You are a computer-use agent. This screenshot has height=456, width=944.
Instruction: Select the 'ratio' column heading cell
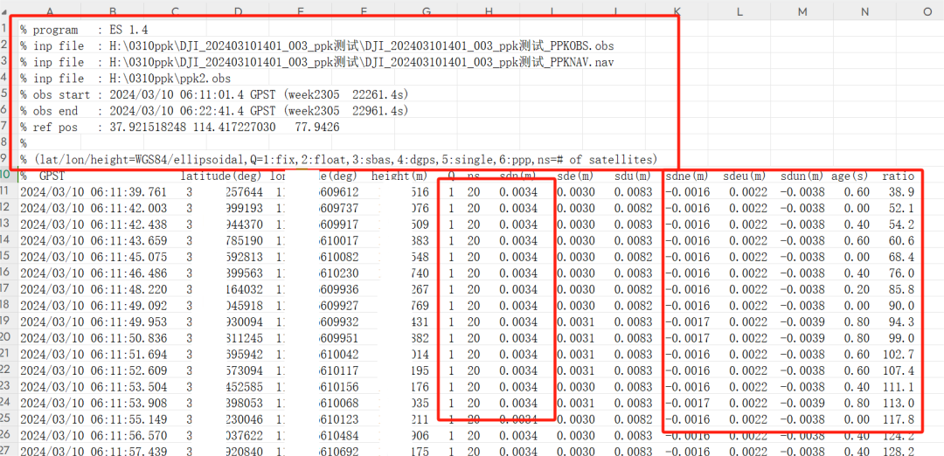tap(899, 176)
